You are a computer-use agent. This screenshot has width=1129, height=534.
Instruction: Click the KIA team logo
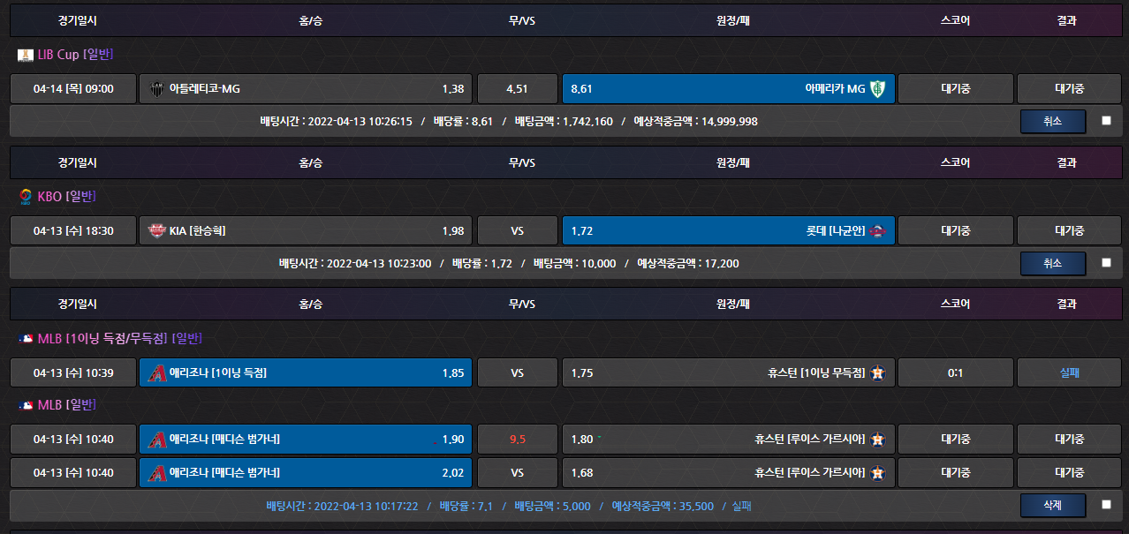[158, 231]
